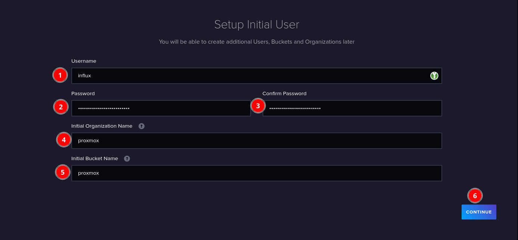
Task: Click the "Username" field label
Action: [84, 61]
